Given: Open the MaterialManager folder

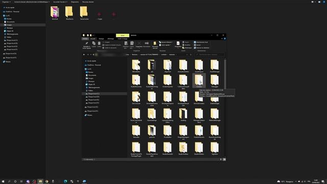Looking at the screenshot, I should [x=215, y=114].
